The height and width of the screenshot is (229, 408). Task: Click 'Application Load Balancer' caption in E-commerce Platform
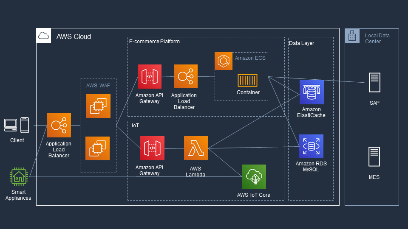point(184,101)
